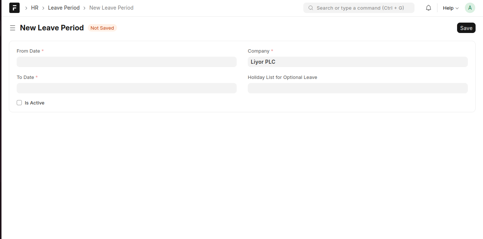
Task: Click the magnifier icon in search bar
Action: click(x=310, y=8)
